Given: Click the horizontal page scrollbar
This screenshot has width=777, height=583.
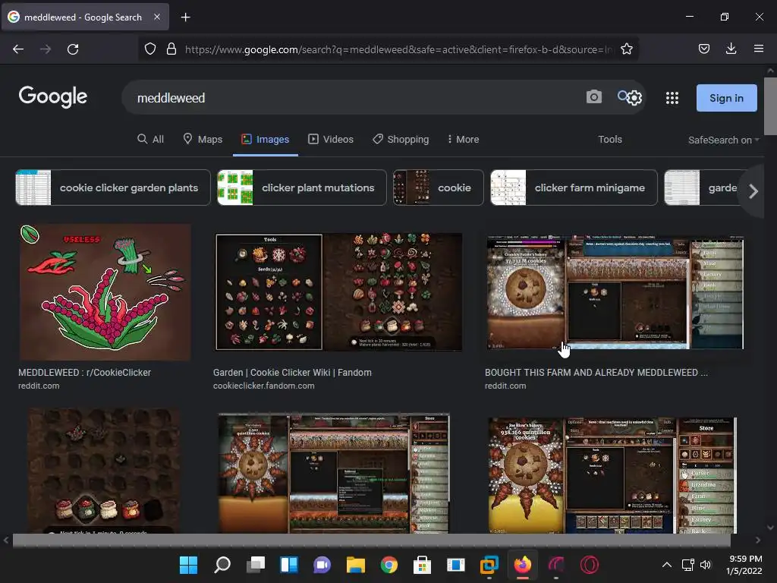Looking at the screenshot, I should coord(371,540).
